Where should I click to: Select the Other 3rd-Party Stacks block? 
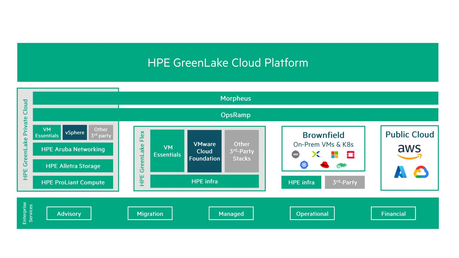pos(241,151)
